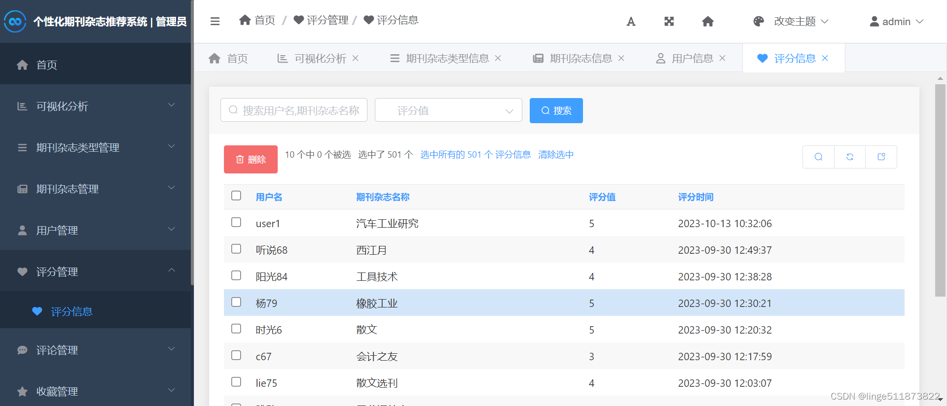Click the palette theme icon
Image resolution: width=947 pixels, height=406 pixels.
pyautogui.click(x=759, y=21)
